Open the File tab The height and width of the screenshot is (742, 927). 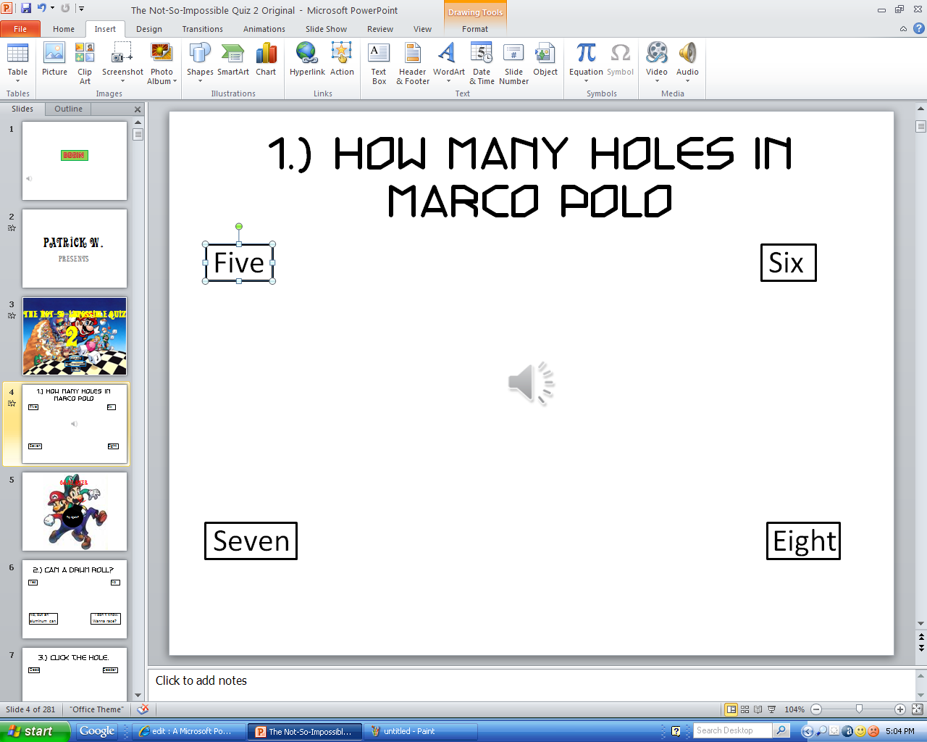pyautogui.click(x=20, y=29)
